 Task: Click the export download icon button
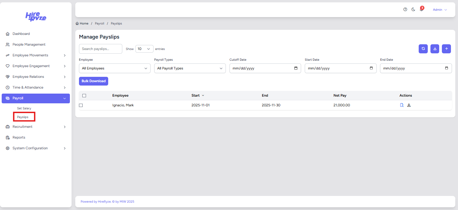pos(435,49)
